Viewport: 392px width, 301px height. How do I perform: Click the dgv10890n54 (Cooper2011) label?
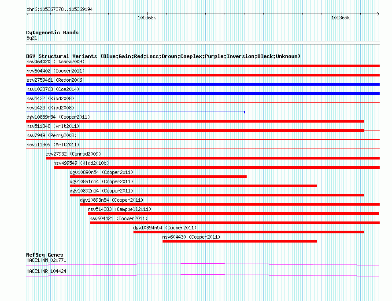click(x=101, y=172)
